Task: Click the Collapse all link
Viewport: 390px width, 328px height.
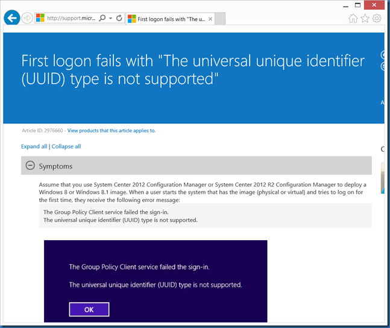Action: click(66, 146)
